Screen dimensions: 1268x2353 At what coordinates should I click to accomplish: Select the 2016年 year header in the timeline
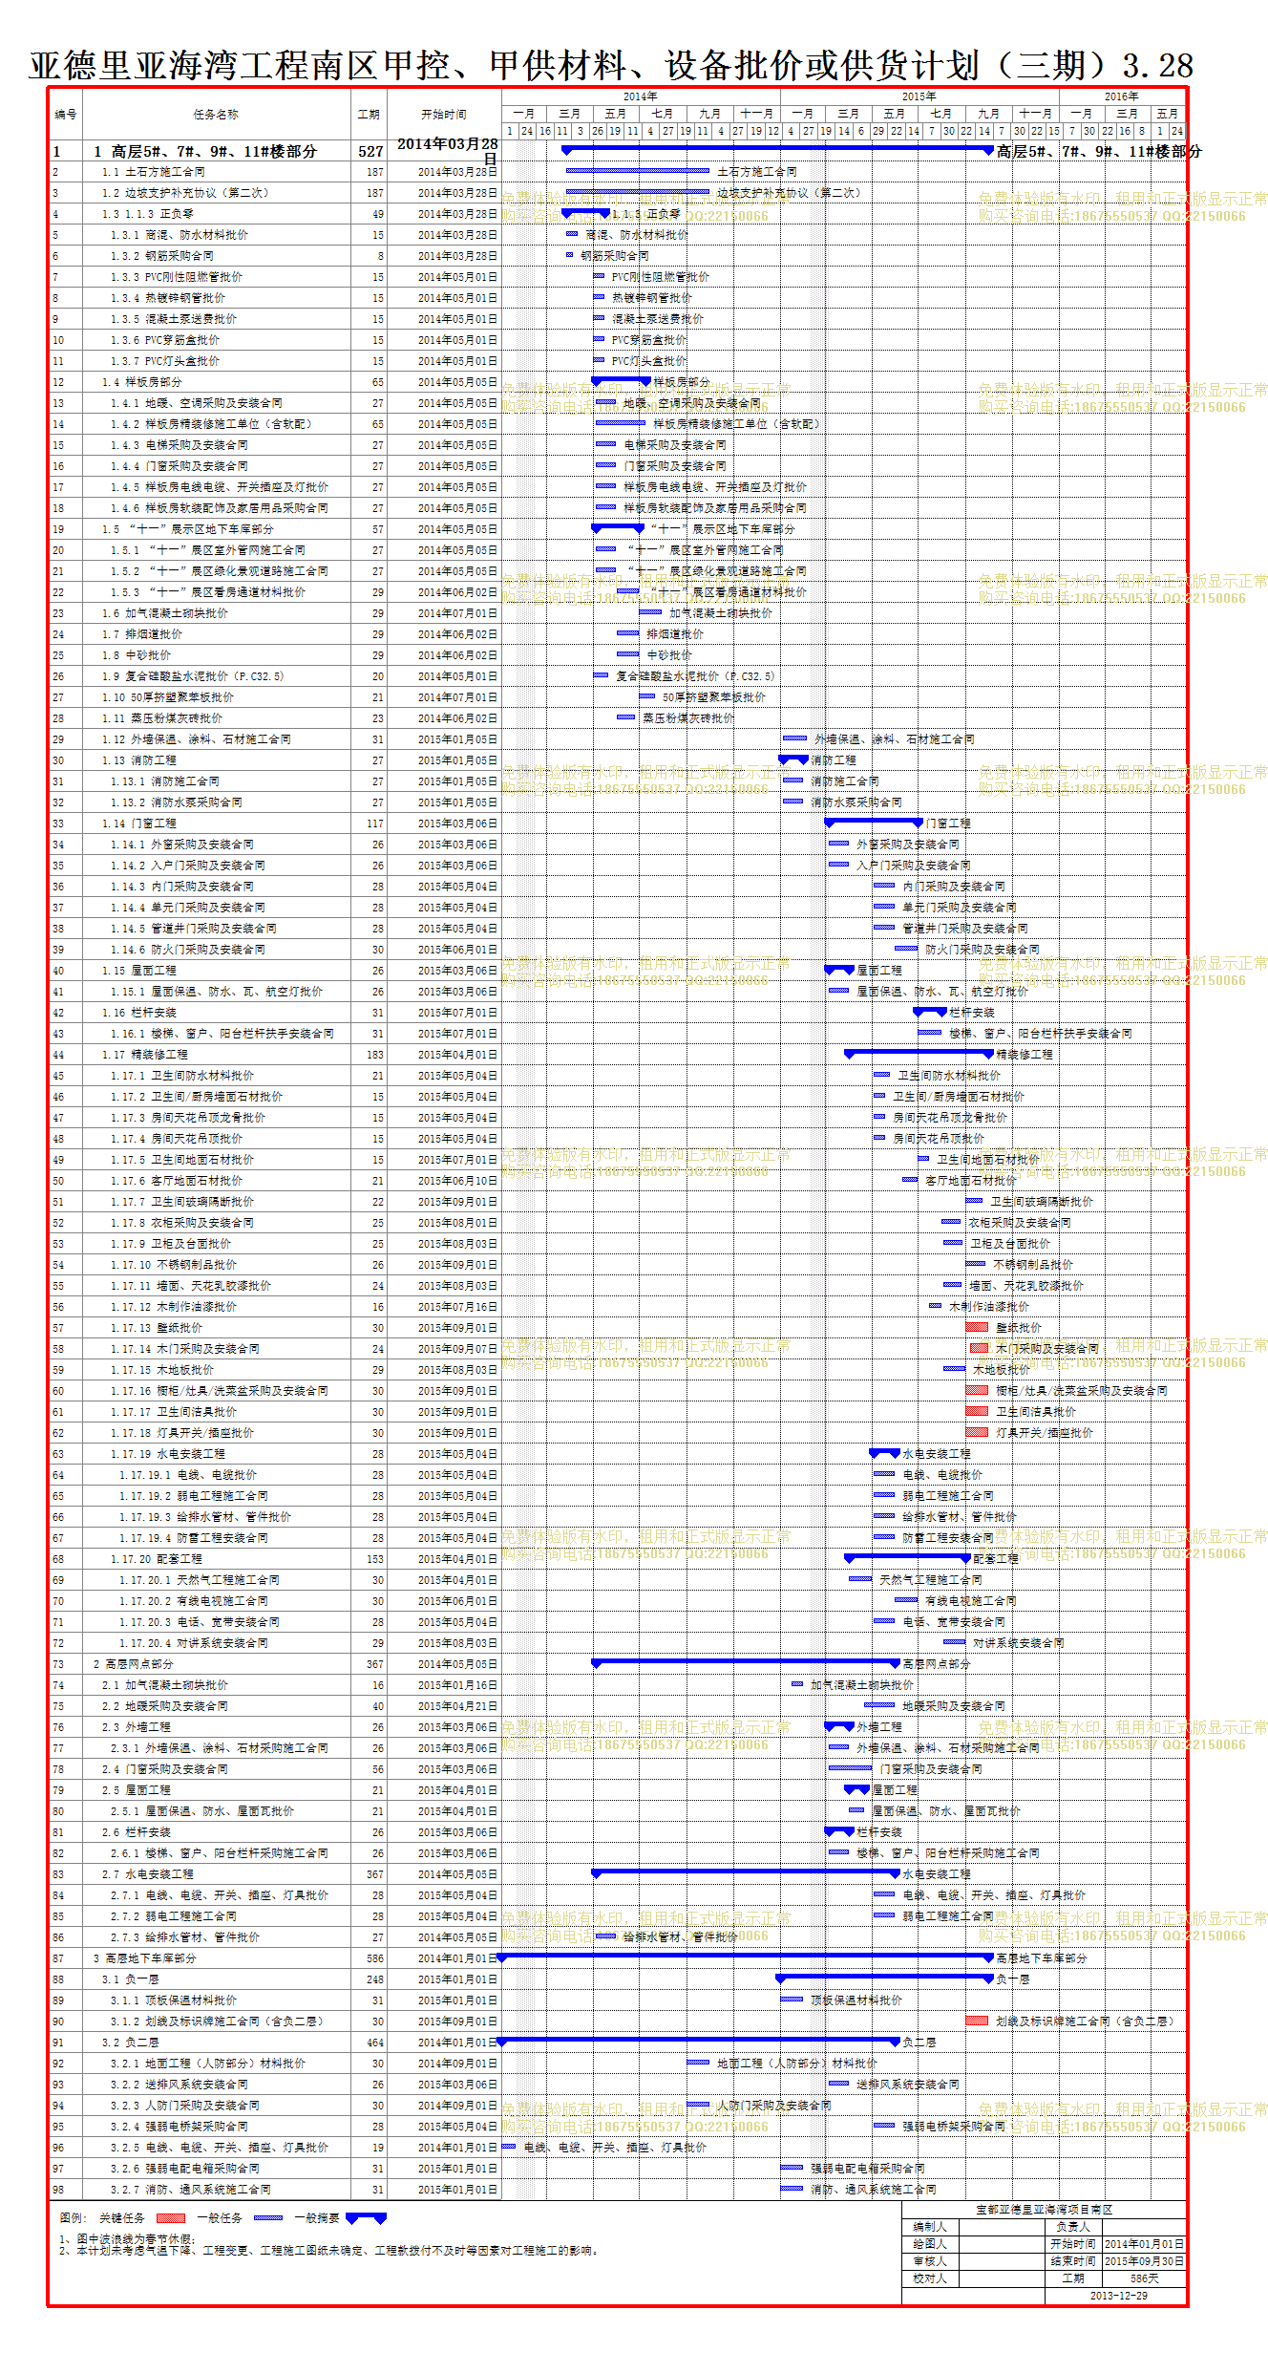[x=1121, y=96]
